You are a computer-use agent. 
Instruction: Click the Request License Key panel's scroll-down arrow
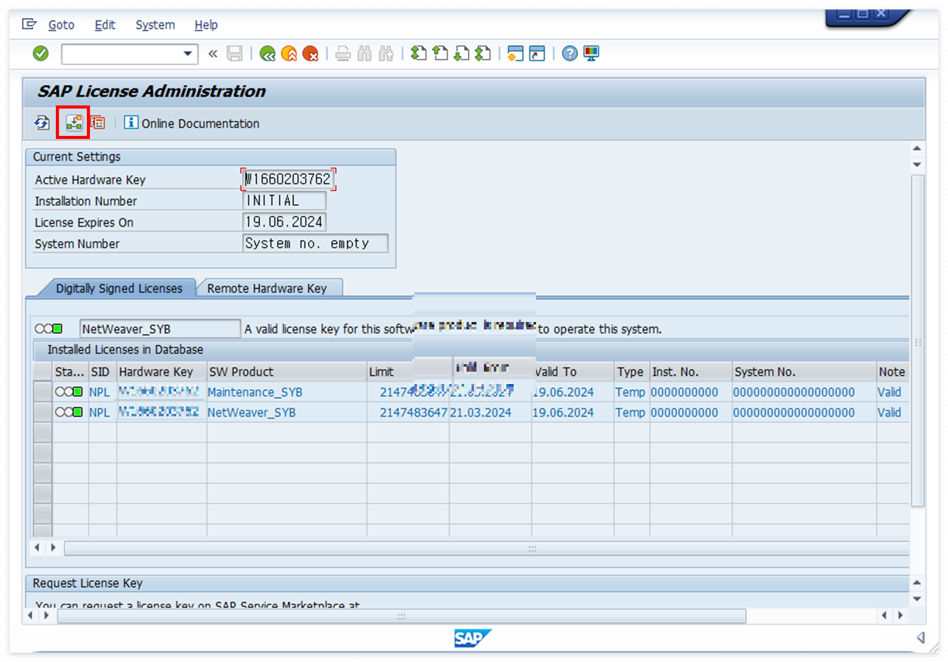[917, 599]
